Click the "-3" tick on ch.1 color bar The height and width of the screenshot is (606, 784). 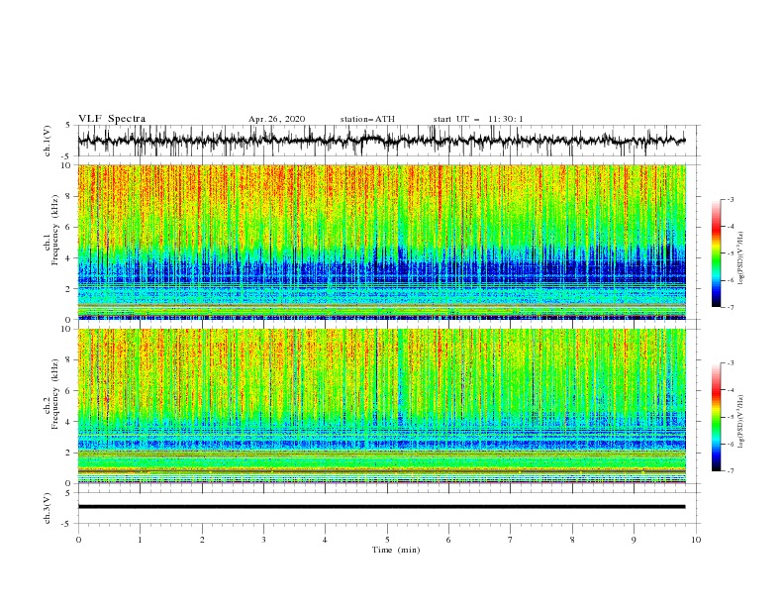tap(731, 199)
